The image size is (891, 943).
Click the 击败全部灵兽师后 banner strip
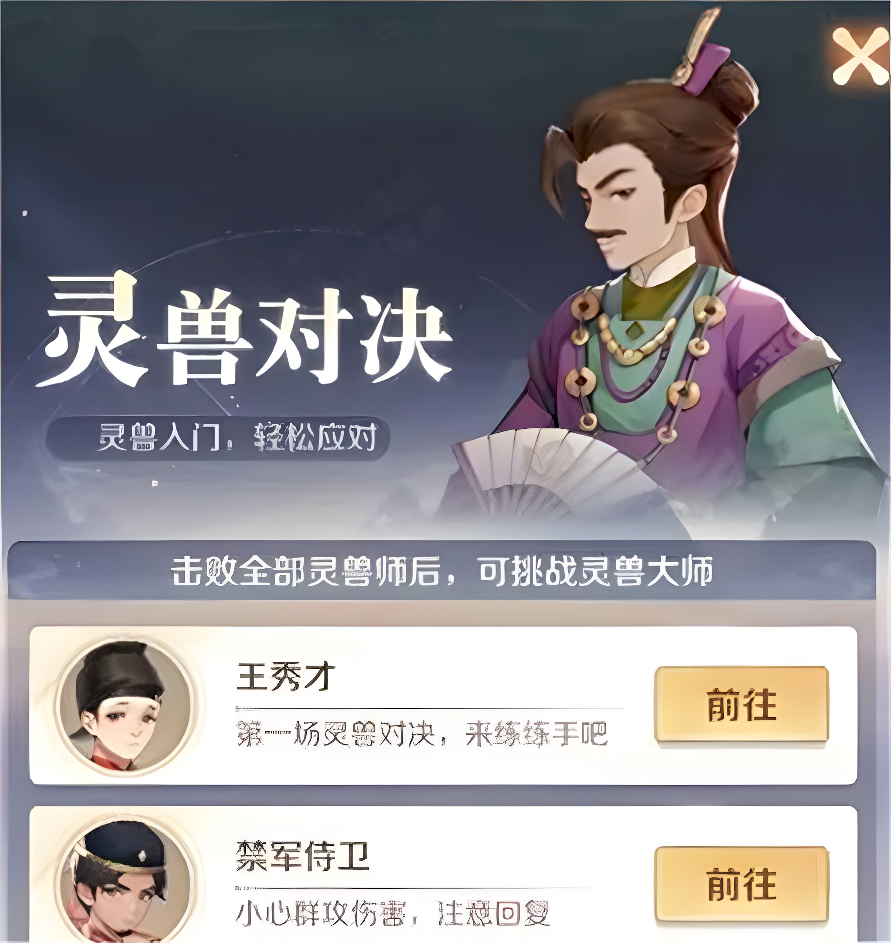click(x=442, y=570)
